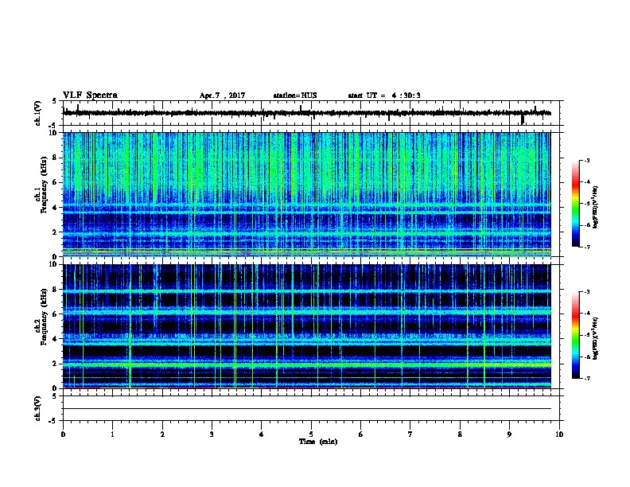The width and height of the screenshot is (630, 487).
Task: Click the time axis tick label "1"
Action: click(112, 434)
